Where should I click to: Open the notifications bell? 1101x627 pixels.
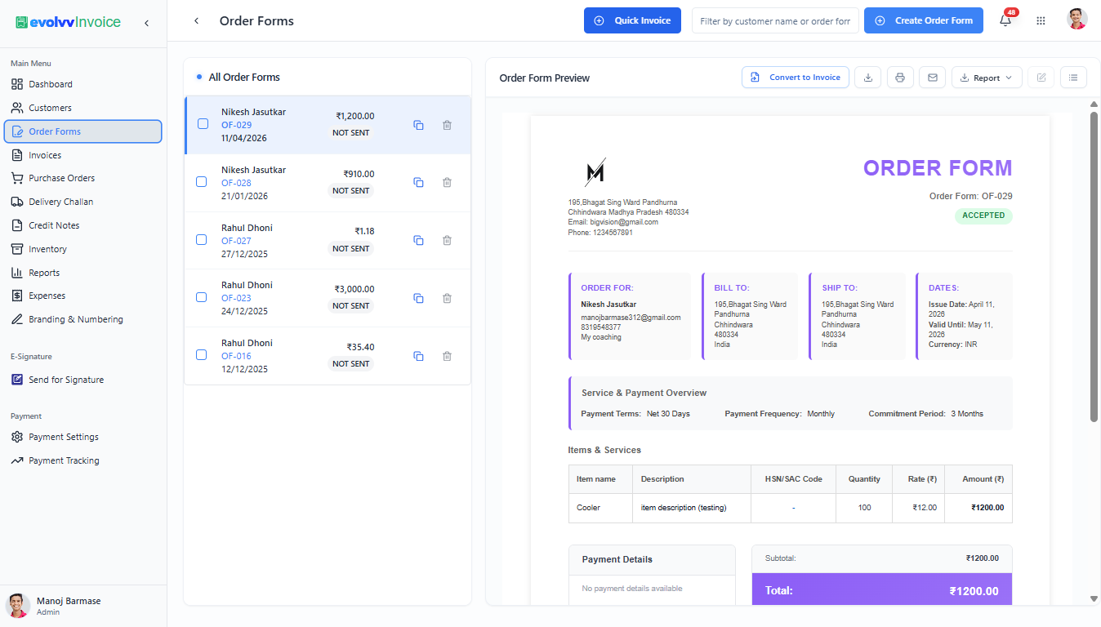(x=1005, y=21)
